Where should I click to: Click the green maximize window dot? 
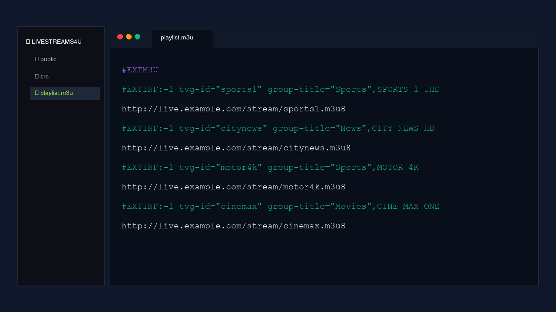138,37
